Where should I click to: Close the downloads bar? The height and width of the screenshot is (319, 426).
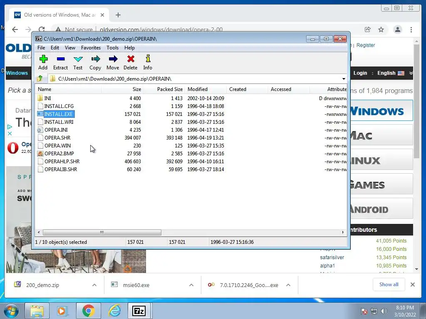(x=412, y=285)
